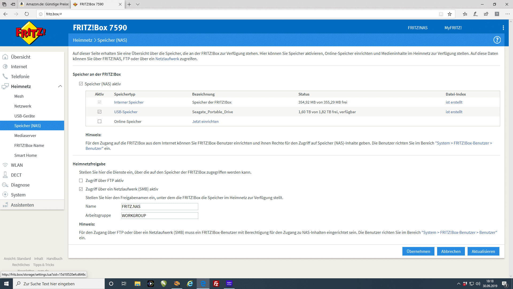Screen dimensions: 513x289
Task: Add page to favorites with star icon
Action: pyautogui.click(x=450, y=14)
